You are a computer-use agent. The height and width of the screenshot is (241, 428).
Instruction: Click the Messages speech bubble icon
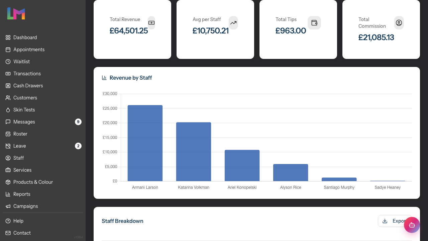(x=8, y=122)
